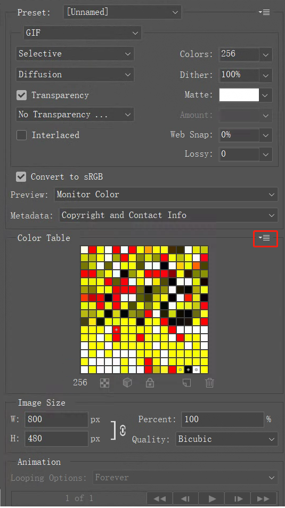The image size is (285, 508).
Task: Delete selected color with trash icon
Action: click(209, 383)
